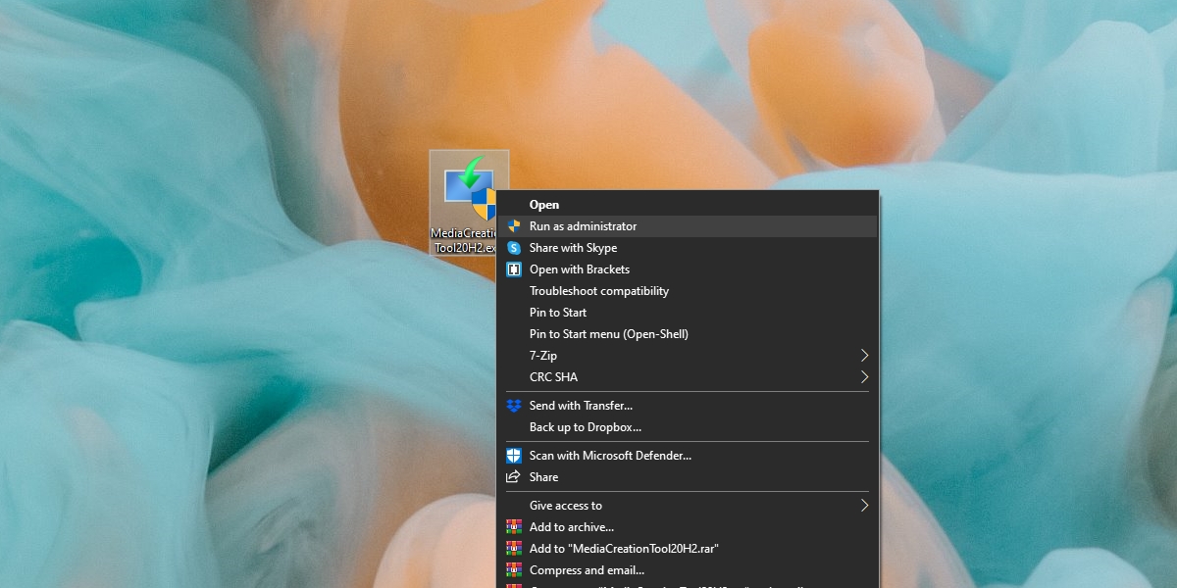
Task: Expand the 7-Zip submenu arrow
Action: coord(864,356)
